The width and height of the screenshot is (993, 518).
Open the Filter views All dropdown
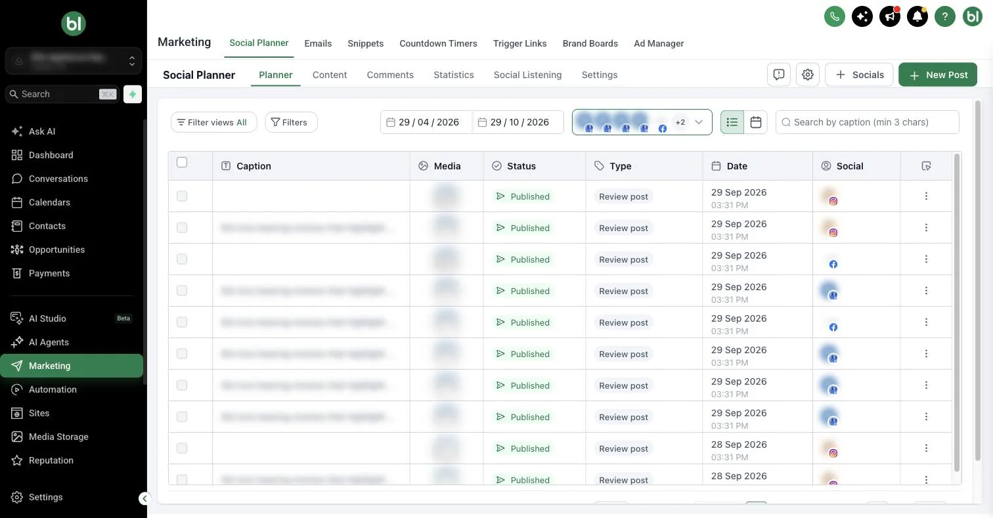(213, 122)
